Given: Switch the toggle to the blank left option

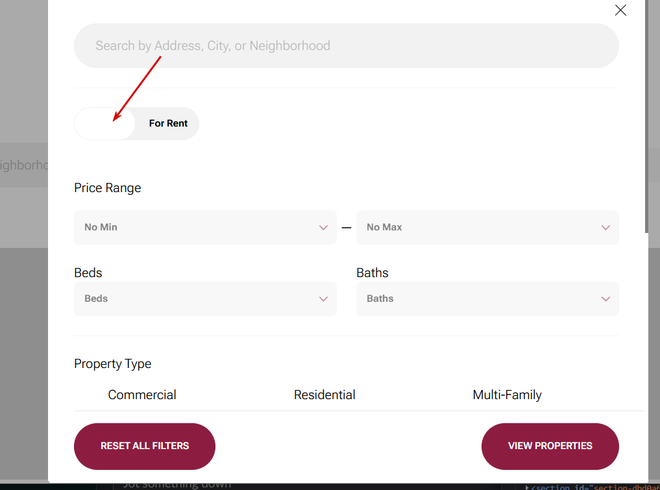Looking at the screenshot, I should click(105, 123).
